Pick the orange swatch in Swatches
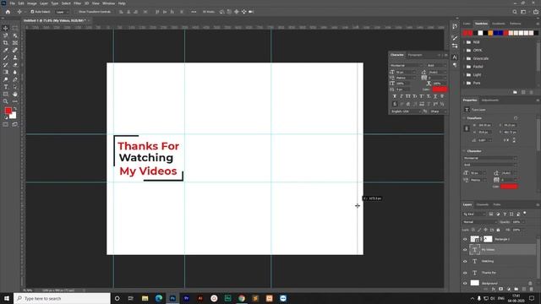Screen dimensions: 541x304 pyautogui.click(x=490, y=33)
